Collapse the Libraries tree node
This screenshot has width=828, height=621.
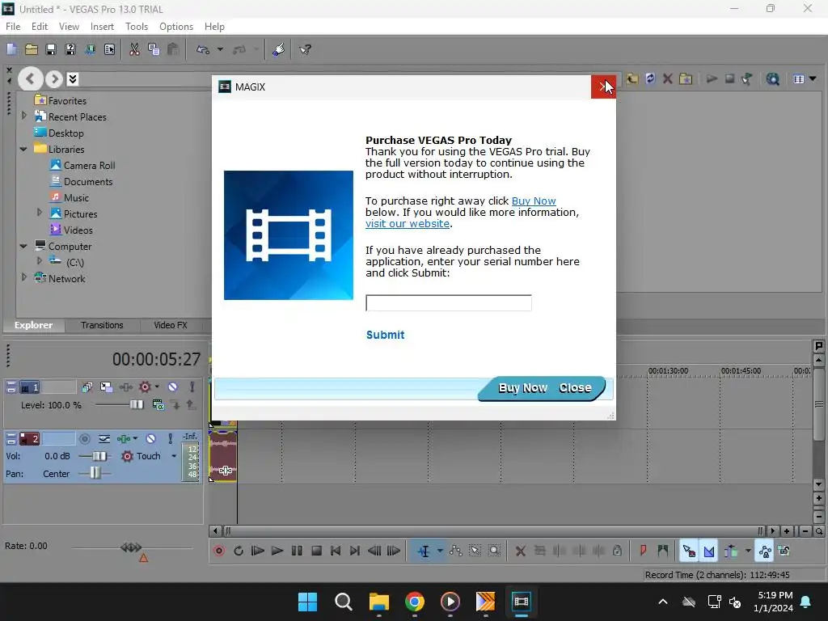click(x=23, y=149)
